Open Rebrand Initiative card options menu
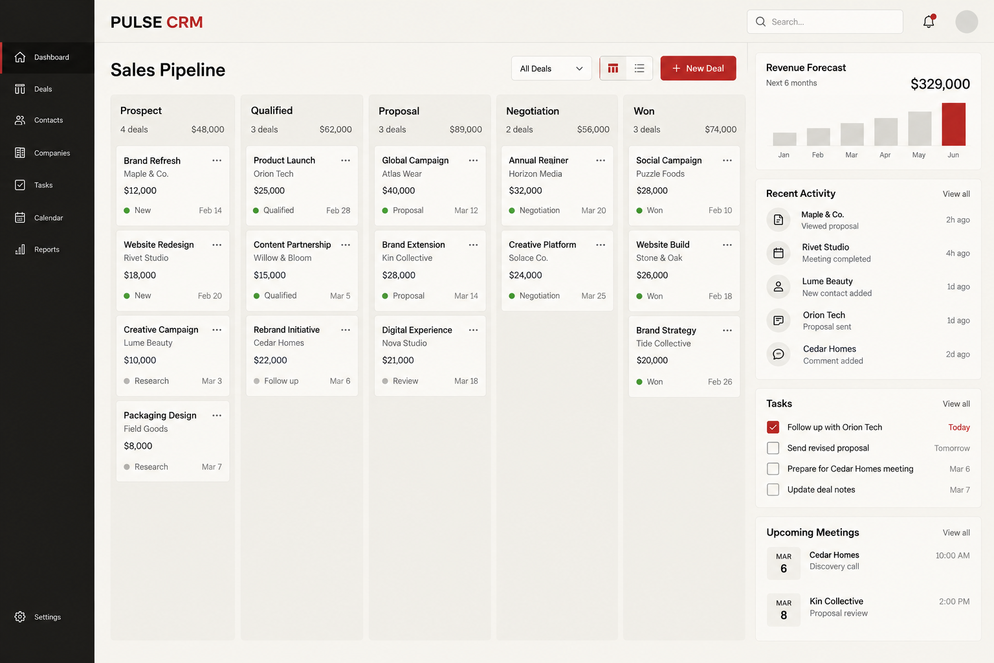The width and height of the screenshot is (994, 663). pos(346,330)
